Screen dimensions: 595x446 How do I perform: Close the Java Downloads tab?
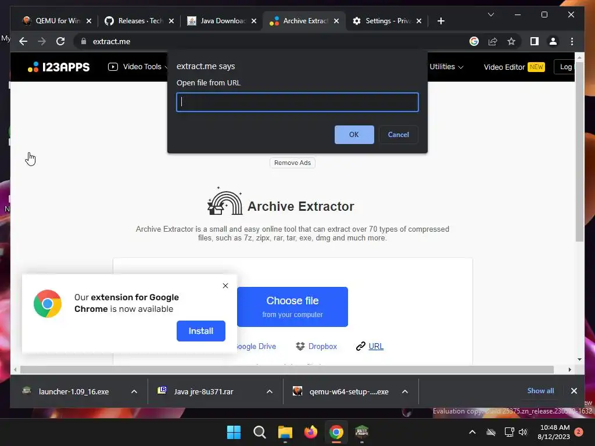click(x=254, y=21)
